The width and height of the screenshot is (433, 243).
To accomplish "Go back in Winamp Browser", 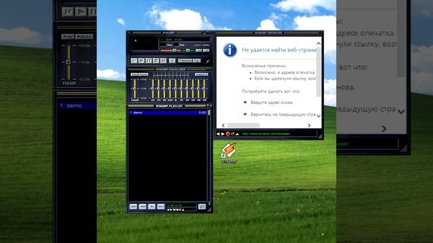I will 218,134.
